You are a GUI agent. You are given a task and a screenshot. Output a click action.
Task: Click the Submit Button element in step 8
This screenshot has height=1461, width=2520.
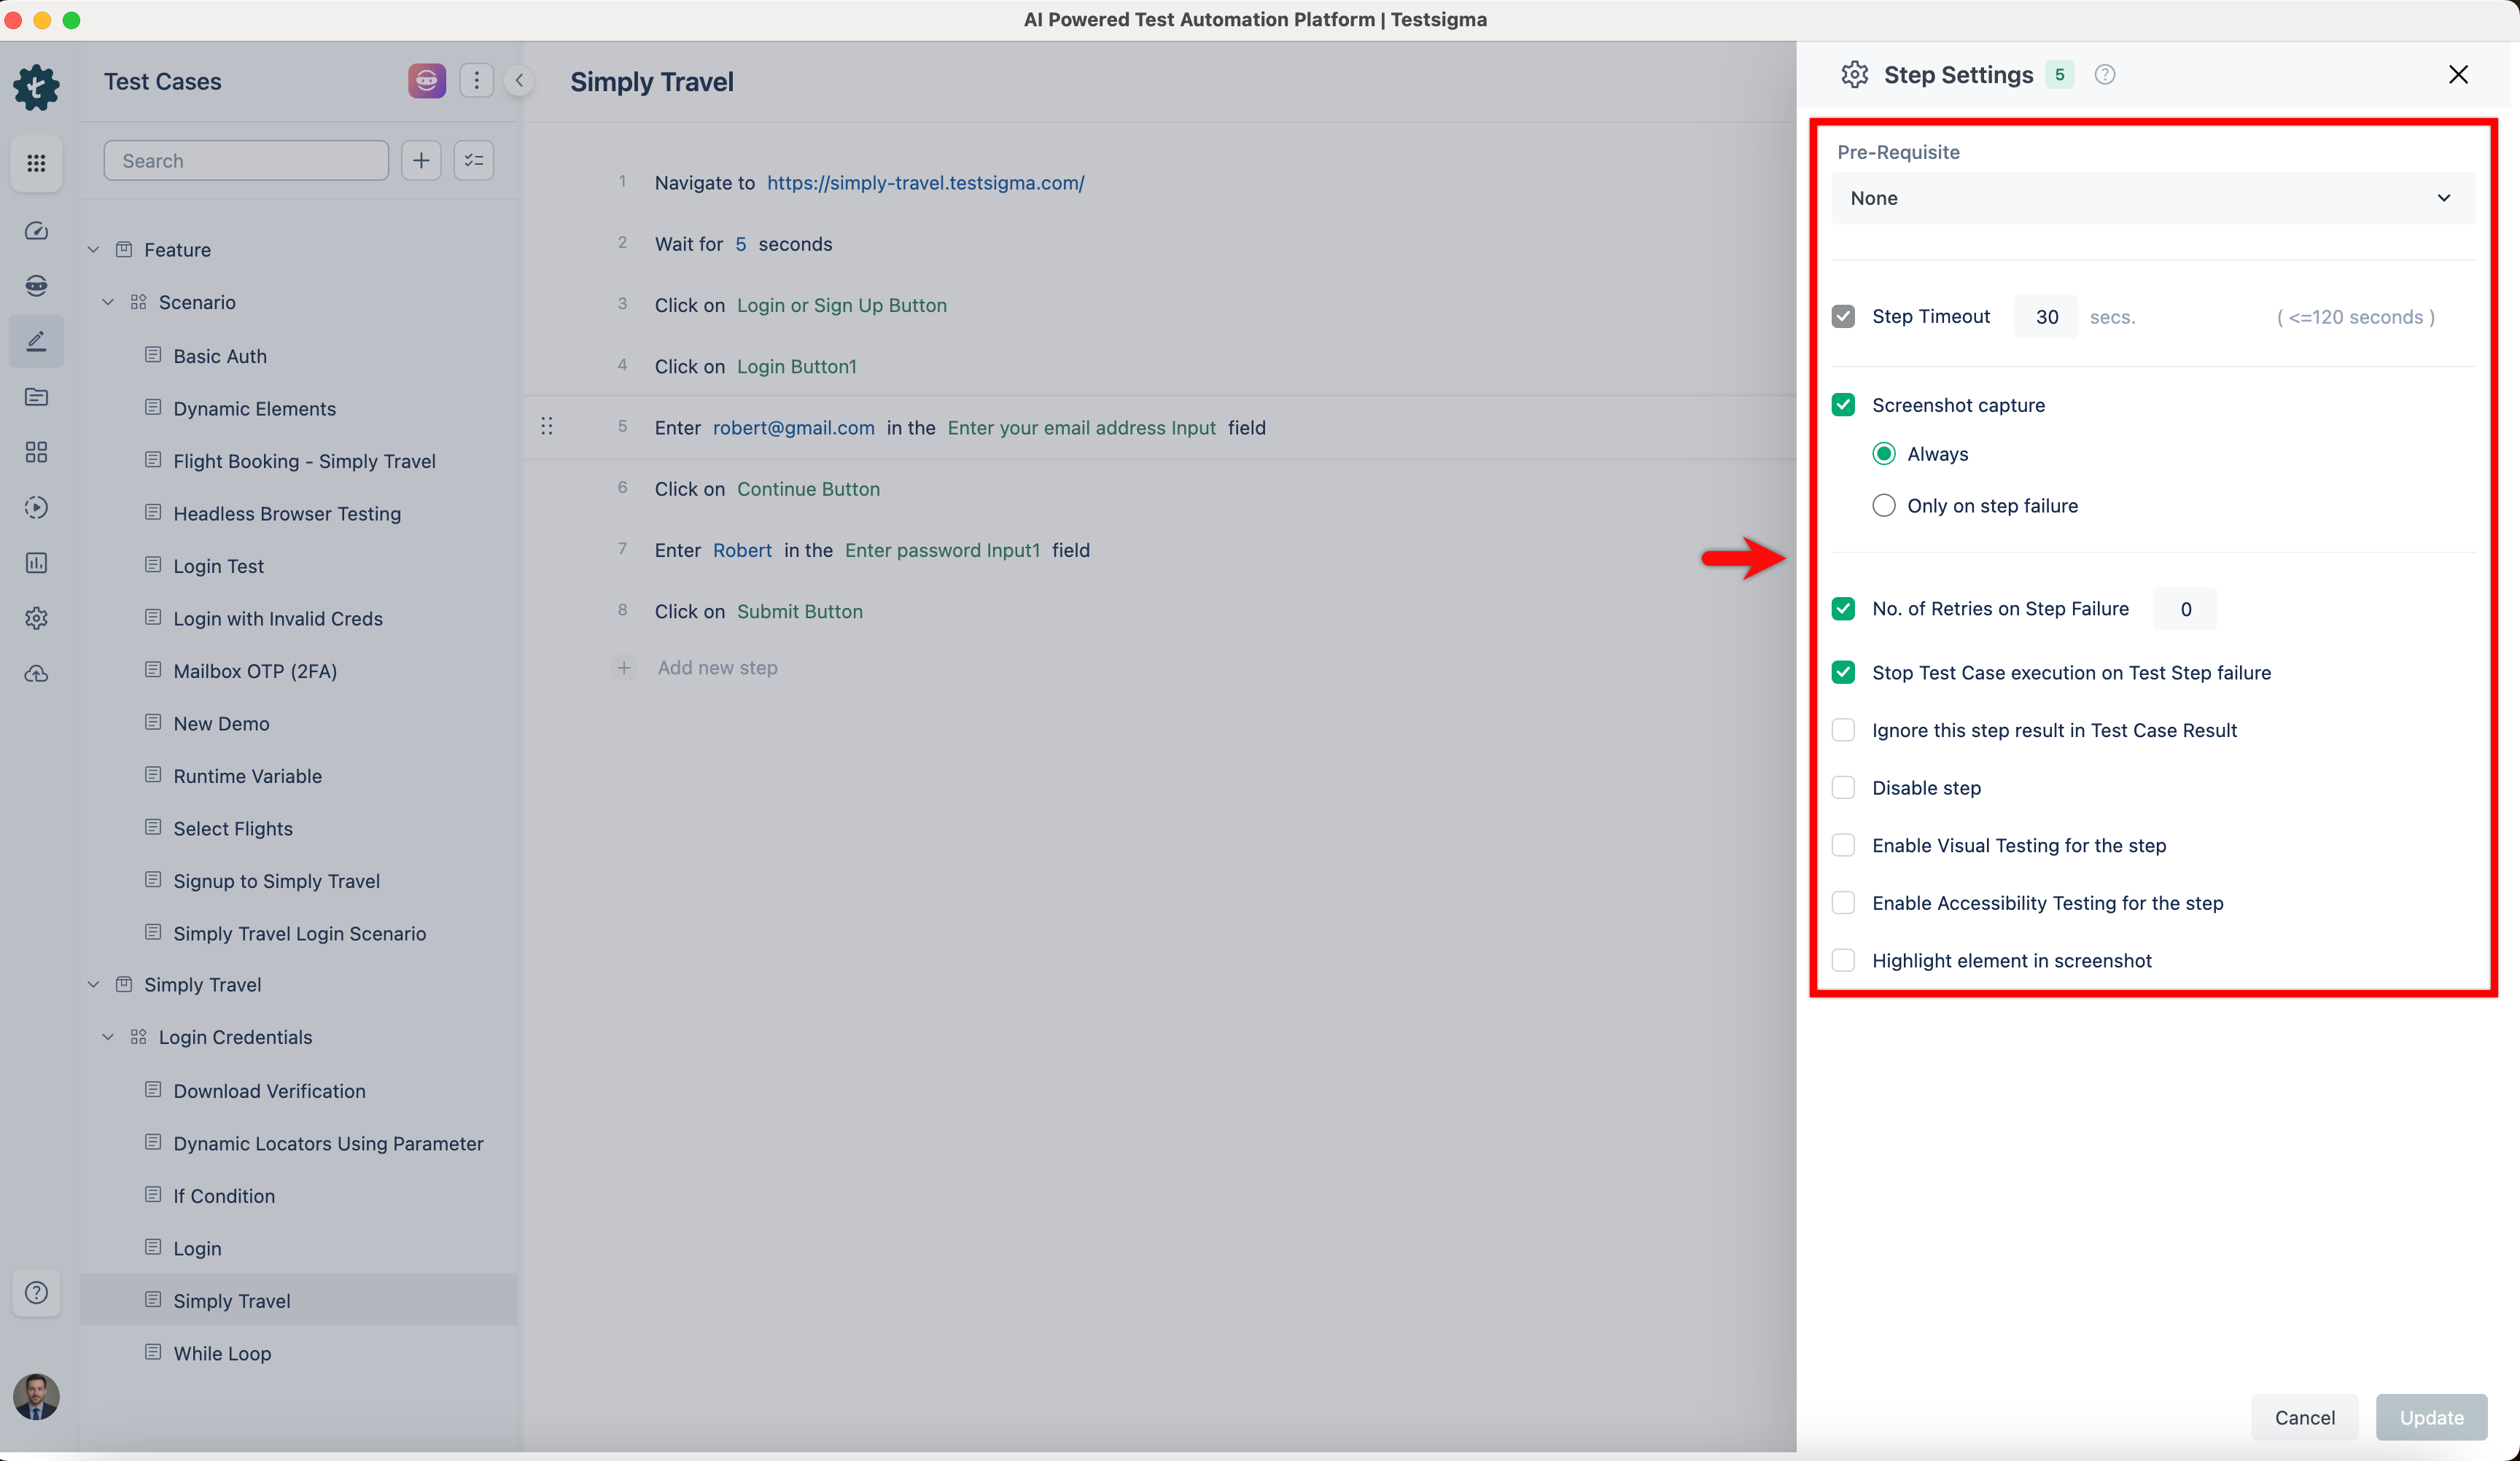point(800,611)
